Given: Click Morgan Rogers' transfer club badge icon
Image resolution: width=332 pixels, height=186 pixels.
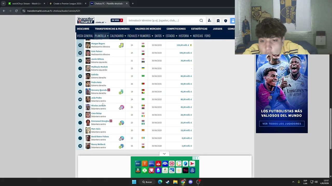Looking at the screenshot, I should click(121, 45).
